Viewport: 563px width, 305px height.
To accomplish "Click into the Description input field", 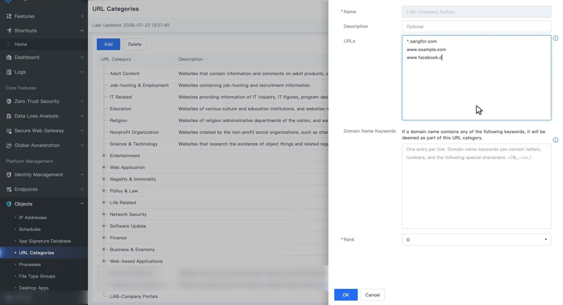I will click(x=476, y=26).
